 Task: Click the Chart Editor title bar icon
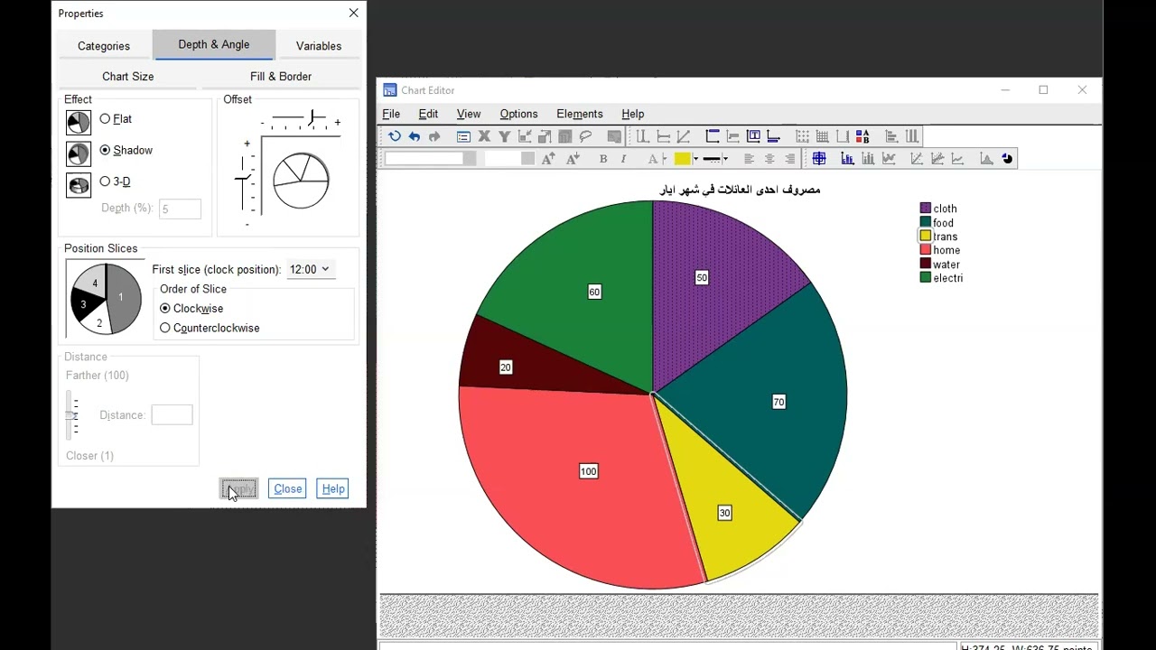point(390,90)
